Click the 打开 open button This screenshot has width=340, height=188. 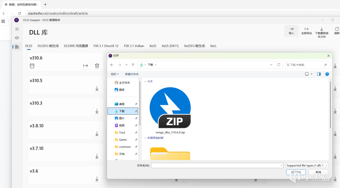[x=296, y=172]
